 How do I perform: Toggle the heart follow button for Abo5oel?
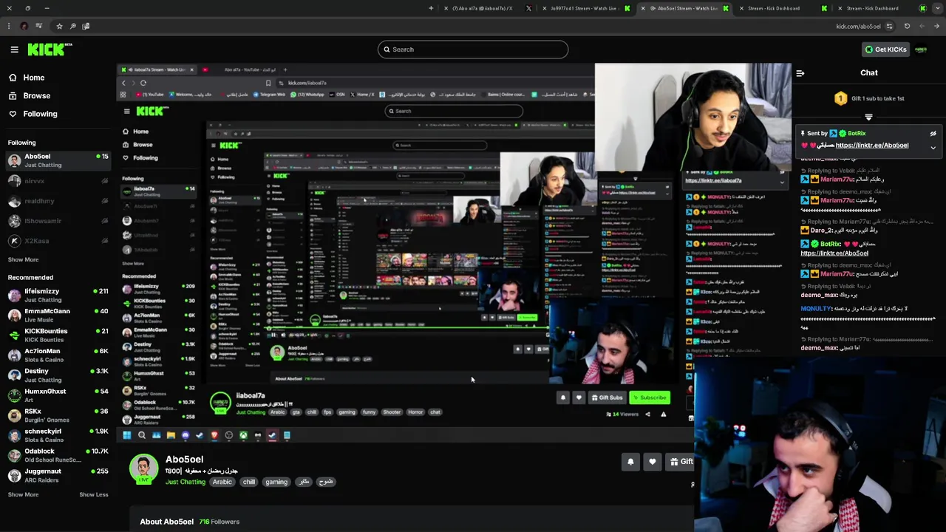point(652,462)
